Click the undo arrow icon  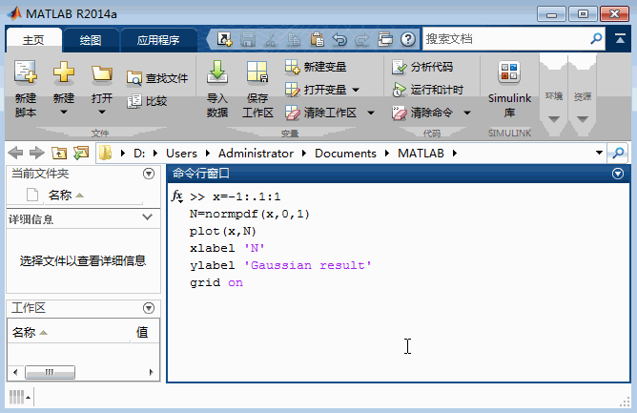339,40
